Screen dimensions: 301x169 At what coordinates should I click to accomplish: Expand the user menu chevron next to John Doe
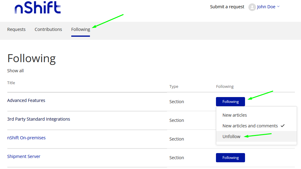(x=278, y=7)
